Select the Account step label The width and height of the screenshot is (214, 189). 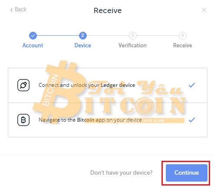(x=33, y=46)
